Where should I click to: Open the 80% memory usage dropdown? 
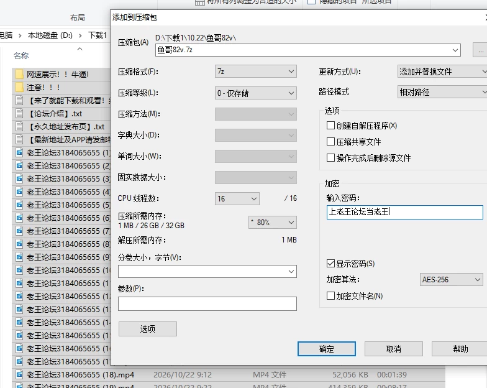(272, 223)
